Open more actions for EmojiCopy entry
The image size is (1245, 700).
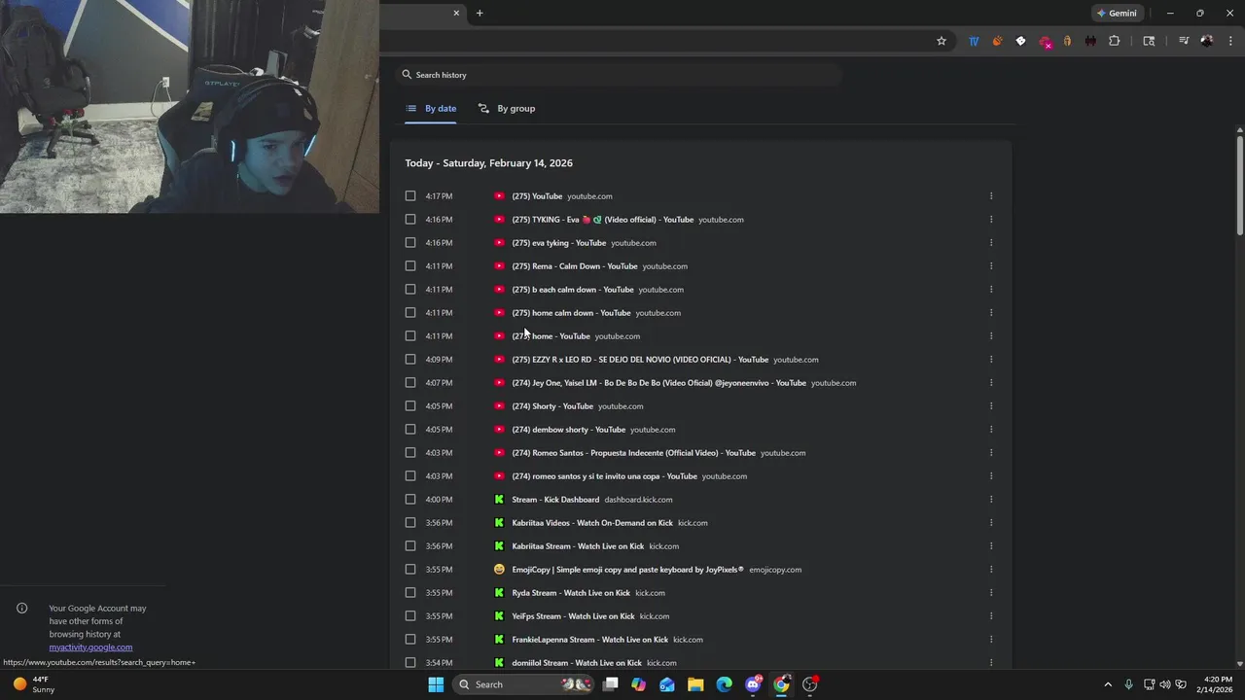tap(991, 569)
